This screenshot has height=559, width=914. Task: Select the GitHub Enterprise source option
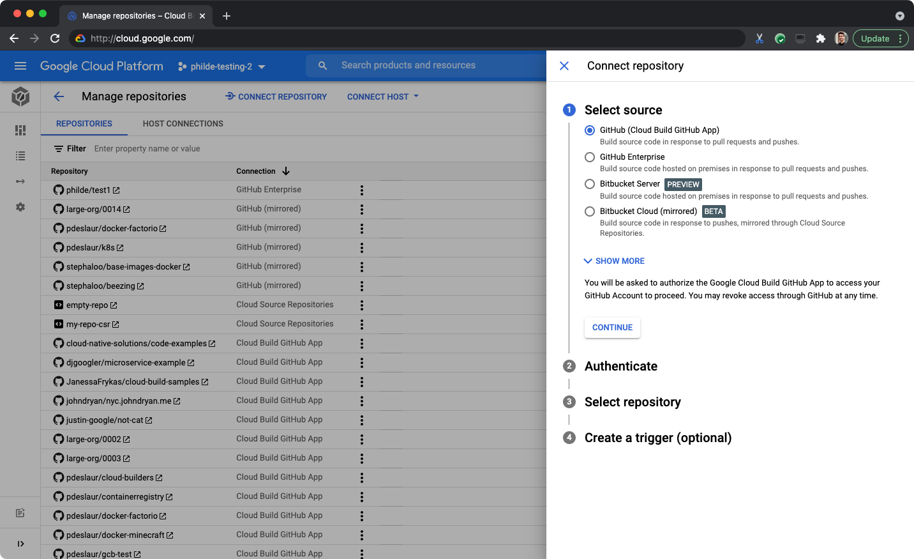590,157
